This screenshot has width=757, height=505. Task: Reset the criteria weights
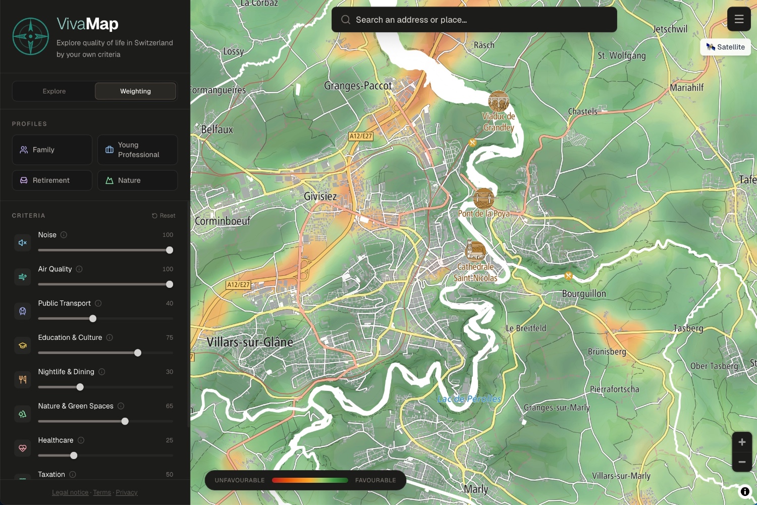click(x=164, y=216)
